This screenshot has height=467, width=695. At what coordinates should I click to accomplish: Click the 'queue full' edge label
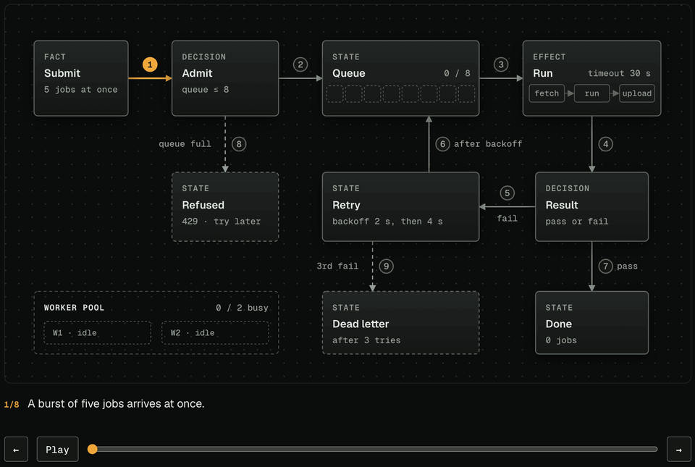pos(185,144)
